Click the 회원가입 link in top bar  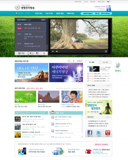point(93,2)
